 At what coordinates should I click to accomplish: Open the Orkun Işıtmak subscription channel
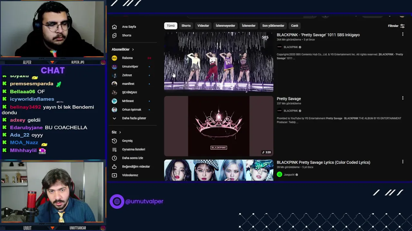point(132,109)
